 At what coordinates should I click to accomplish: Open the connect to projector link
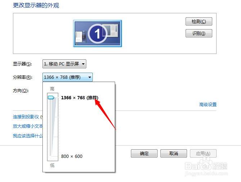[x=28, y=117]
